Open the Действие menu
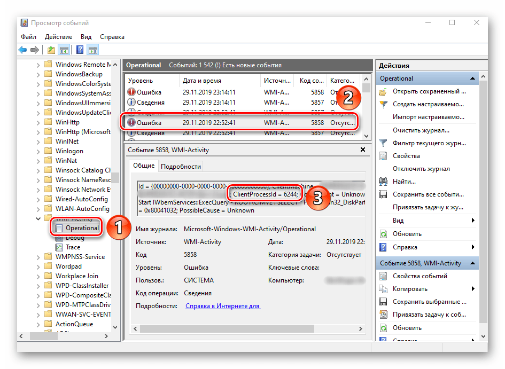Screen dimensions: 505x369 (x=58, y=37)
